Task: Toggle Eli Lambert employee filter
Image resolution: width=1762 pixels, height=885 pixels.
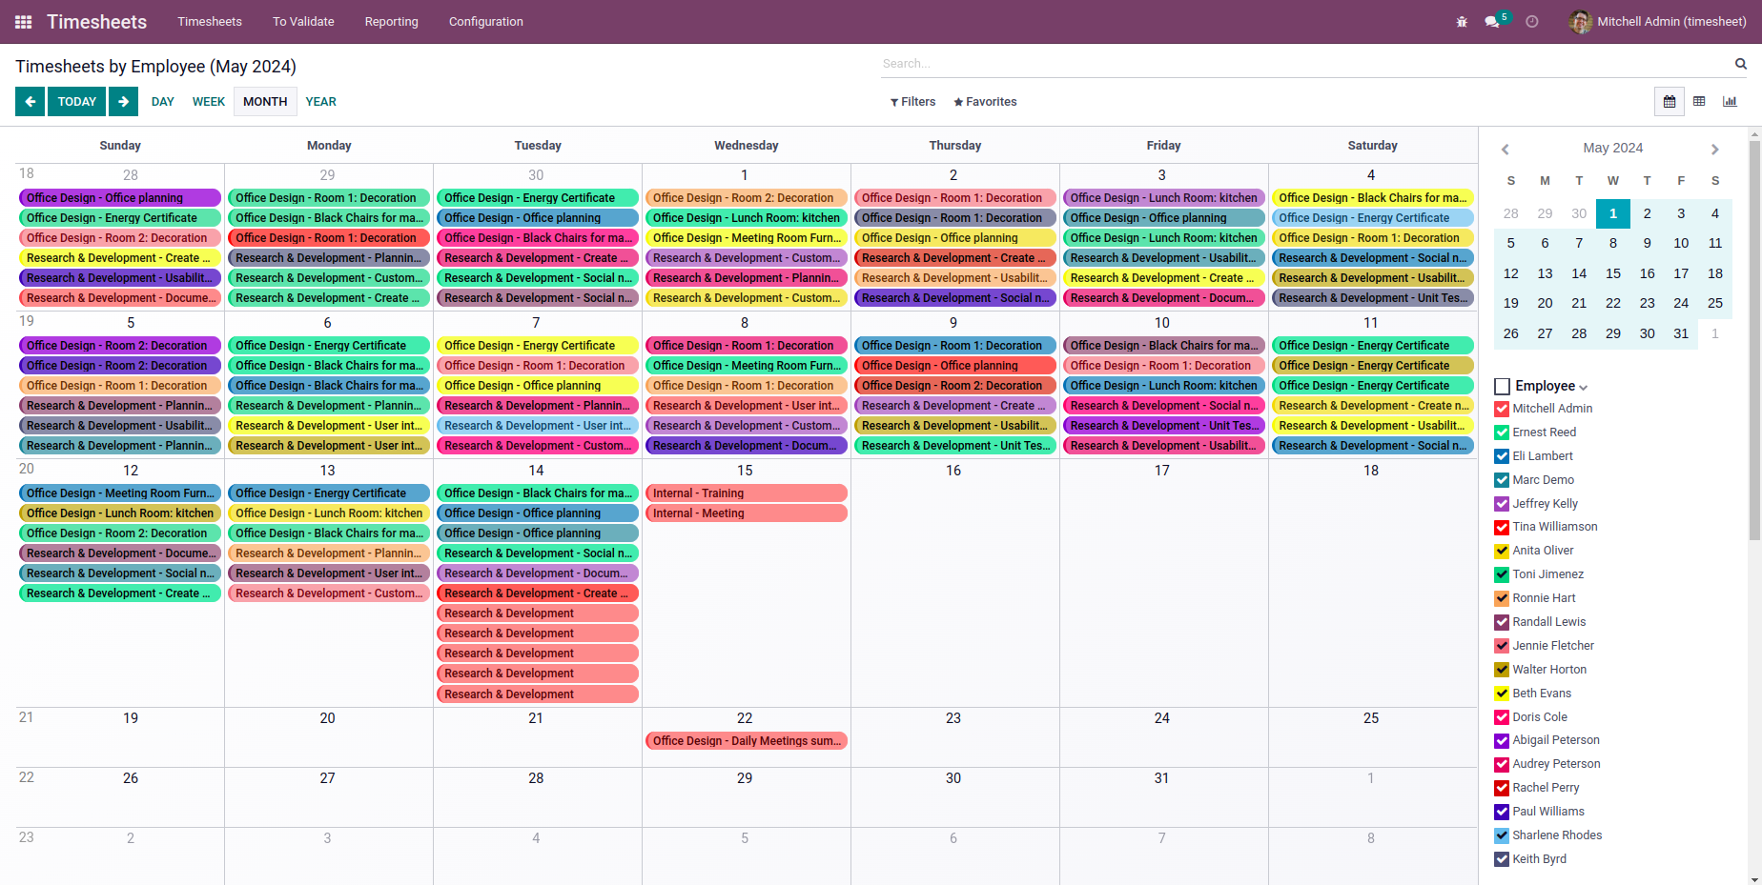Action: (1502, 456)
